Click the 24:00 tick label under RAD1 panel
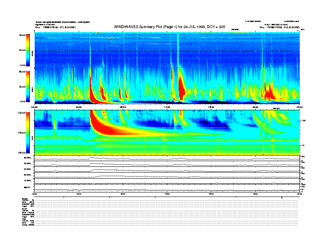The height and width of the screenshot is (249, 323). coord(299,107)
